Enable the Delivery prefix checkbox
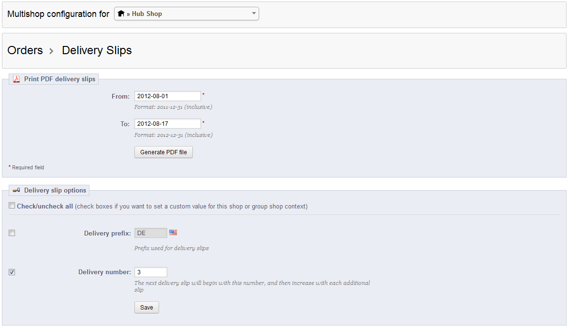Image resolution: width=568 pixels, height=327 pixels. (12, 233)
